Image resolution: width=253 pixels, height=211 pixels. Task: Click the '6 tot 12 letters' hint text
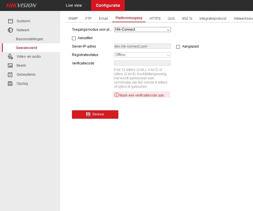[141, 78]
